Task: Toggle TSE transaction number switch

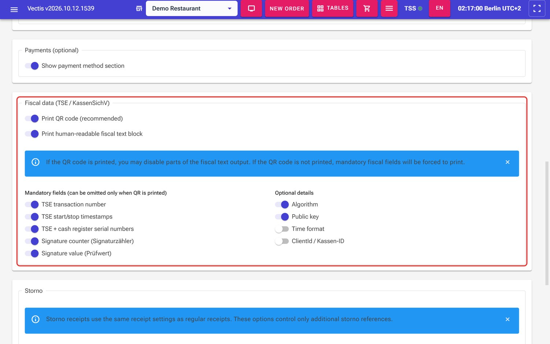Action: 32,204
